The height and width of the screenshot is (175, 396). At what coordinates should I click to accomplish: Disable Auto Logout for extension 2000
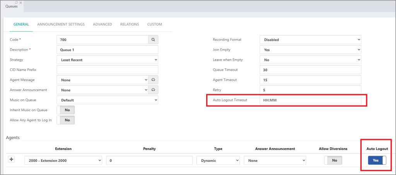377,160
